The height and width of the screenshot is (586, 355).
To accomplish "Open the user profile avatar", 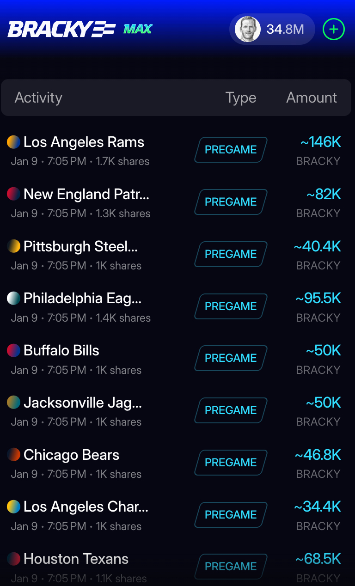I will click(248, 30).
